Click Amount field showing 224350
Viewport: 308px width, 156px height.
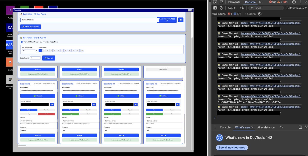tap(38, 130)
